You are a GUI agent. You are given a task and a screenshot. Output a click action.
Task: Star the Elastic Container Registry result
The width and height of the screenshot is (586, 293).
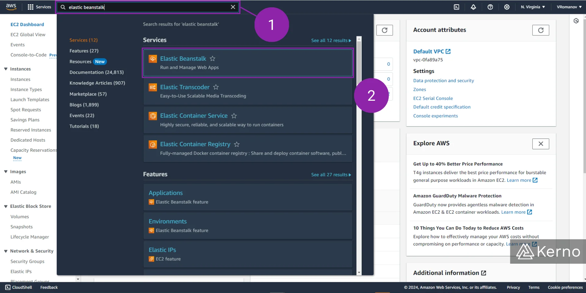click(237, 144)
